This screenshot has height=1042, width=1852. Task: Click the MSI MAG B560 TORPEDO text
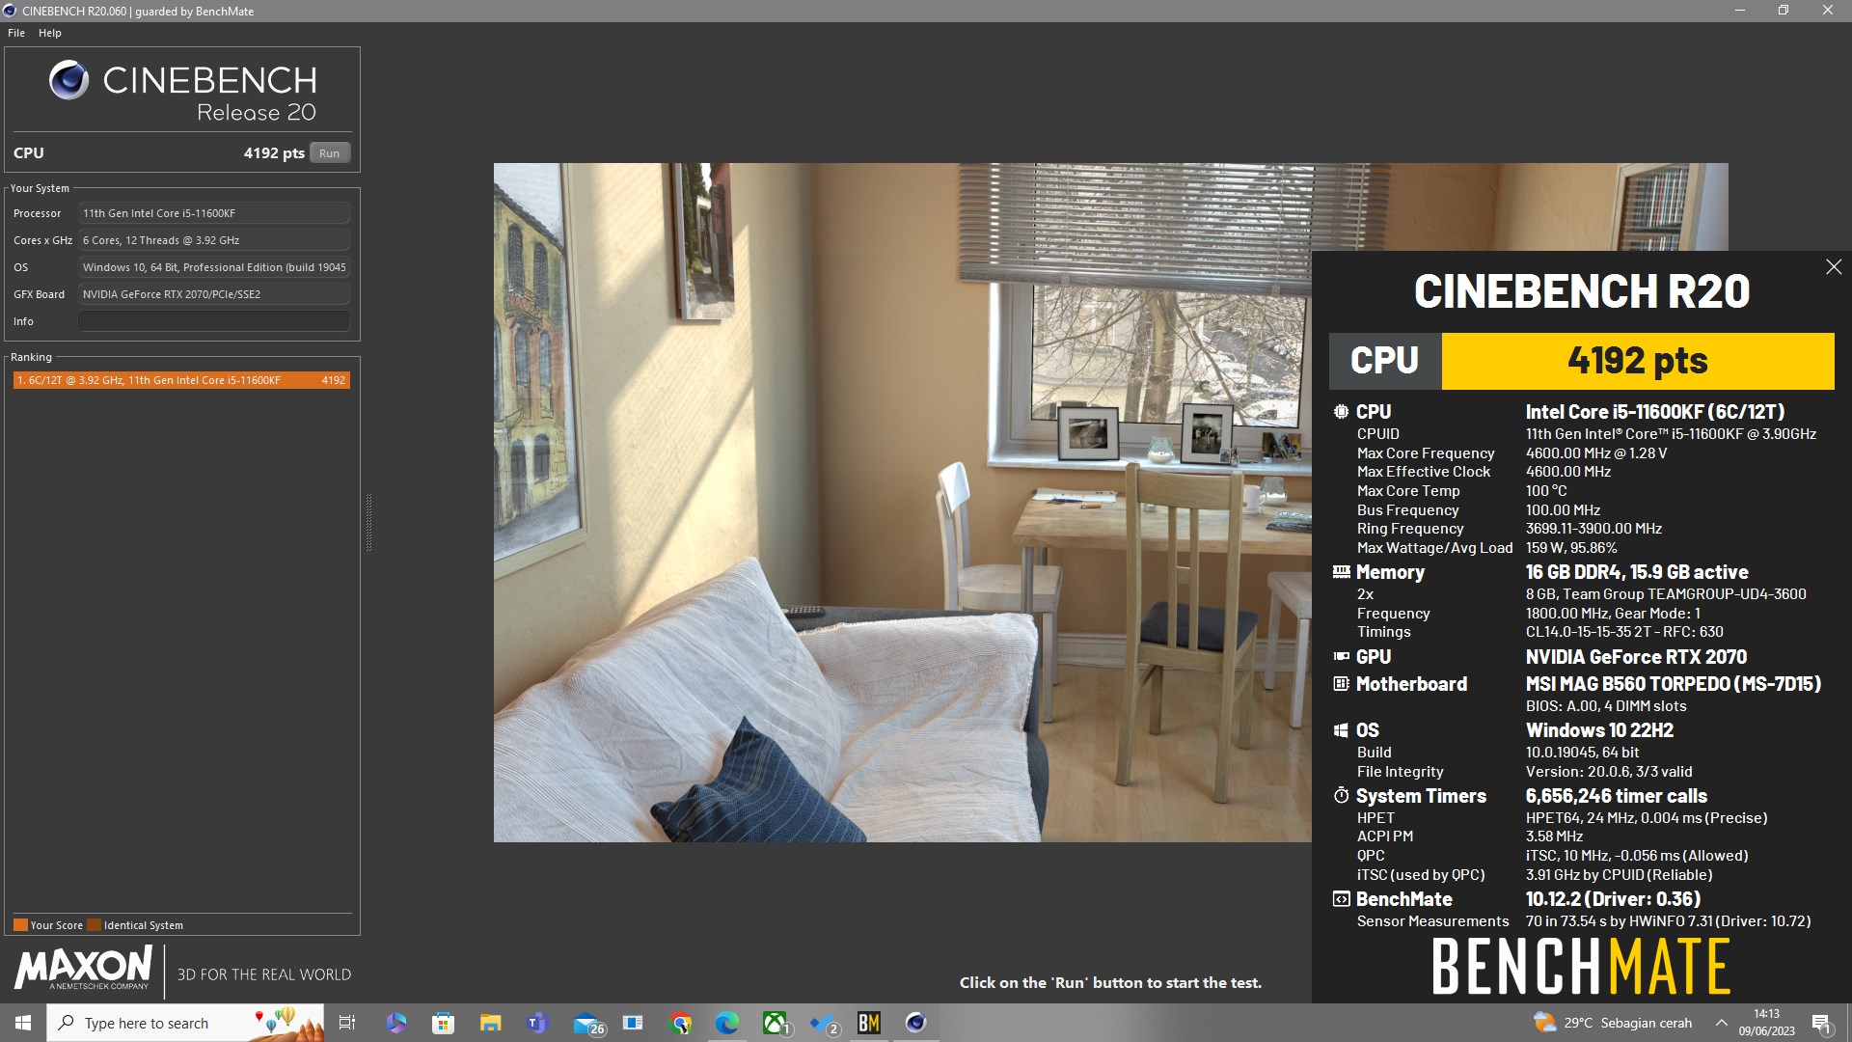pyautogui.click(x=1674, y=684)
